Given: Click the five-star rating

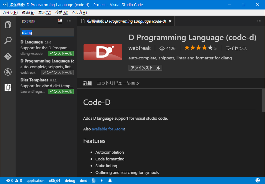Looking at the screenshot, I should click(x=198, y=48).
